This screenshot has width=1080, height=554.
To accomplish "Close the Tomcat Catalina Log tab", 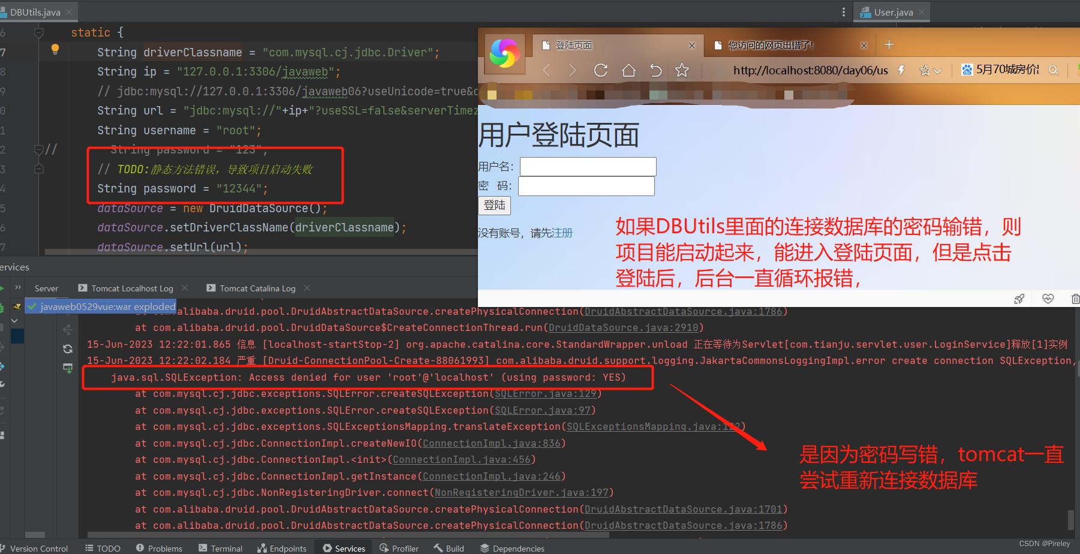I will (307, 288).
